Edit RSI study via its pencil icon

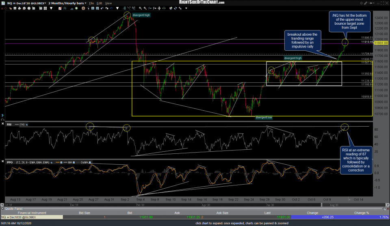[27, 125]
